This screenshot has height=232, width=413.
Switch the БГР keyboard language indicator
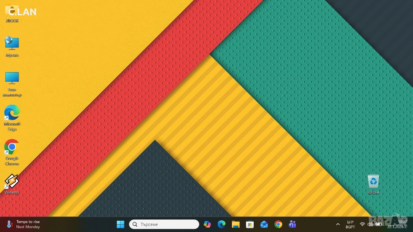coord(350,224)
